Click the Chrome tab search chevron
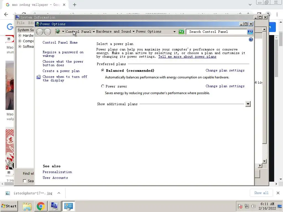The height and width of the screenshot is (212, 283). pos(250,5)
